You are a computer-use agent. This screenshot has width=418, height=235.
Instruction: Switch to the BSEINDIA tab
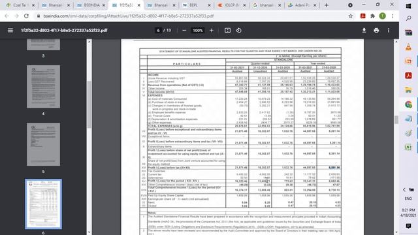click(x=91, y=5)
